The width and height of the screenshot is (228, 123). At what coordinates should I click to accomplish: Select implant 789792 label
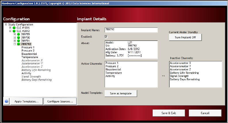(x=26, y=44)
